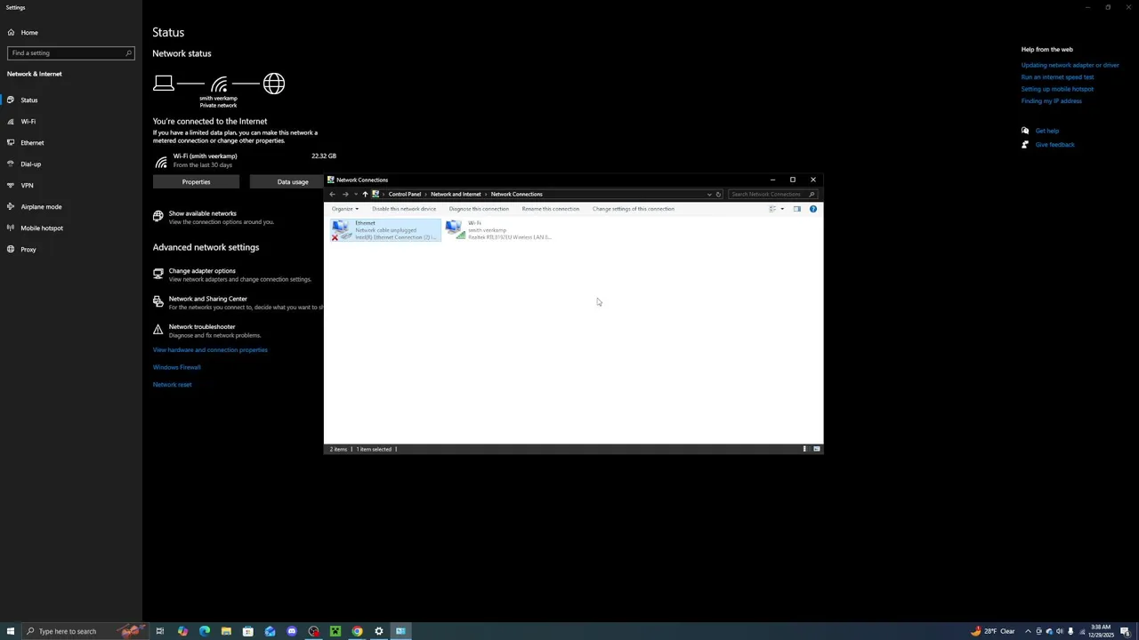Open Dial-up in the Settings sidebar

25,164
